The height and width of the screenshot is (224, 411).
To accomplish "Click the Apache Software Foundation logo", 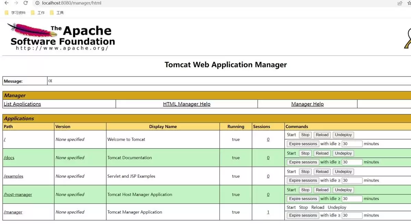I will [x=61, y=37].
